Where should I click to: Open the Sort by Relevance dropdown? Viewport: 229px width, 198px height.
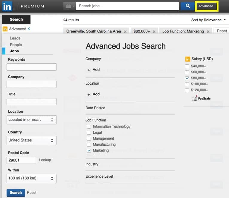pos(208,20)
